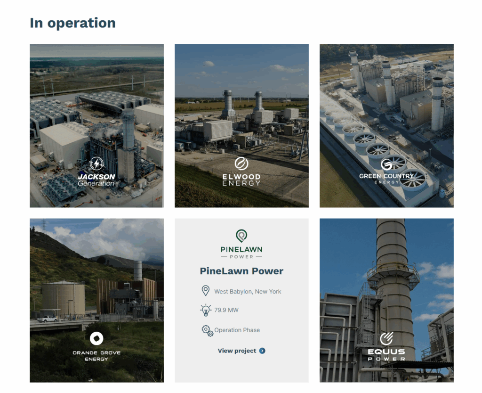482x393 pixels.
Task: Click the arrow icon after View project
Action: 262,351
